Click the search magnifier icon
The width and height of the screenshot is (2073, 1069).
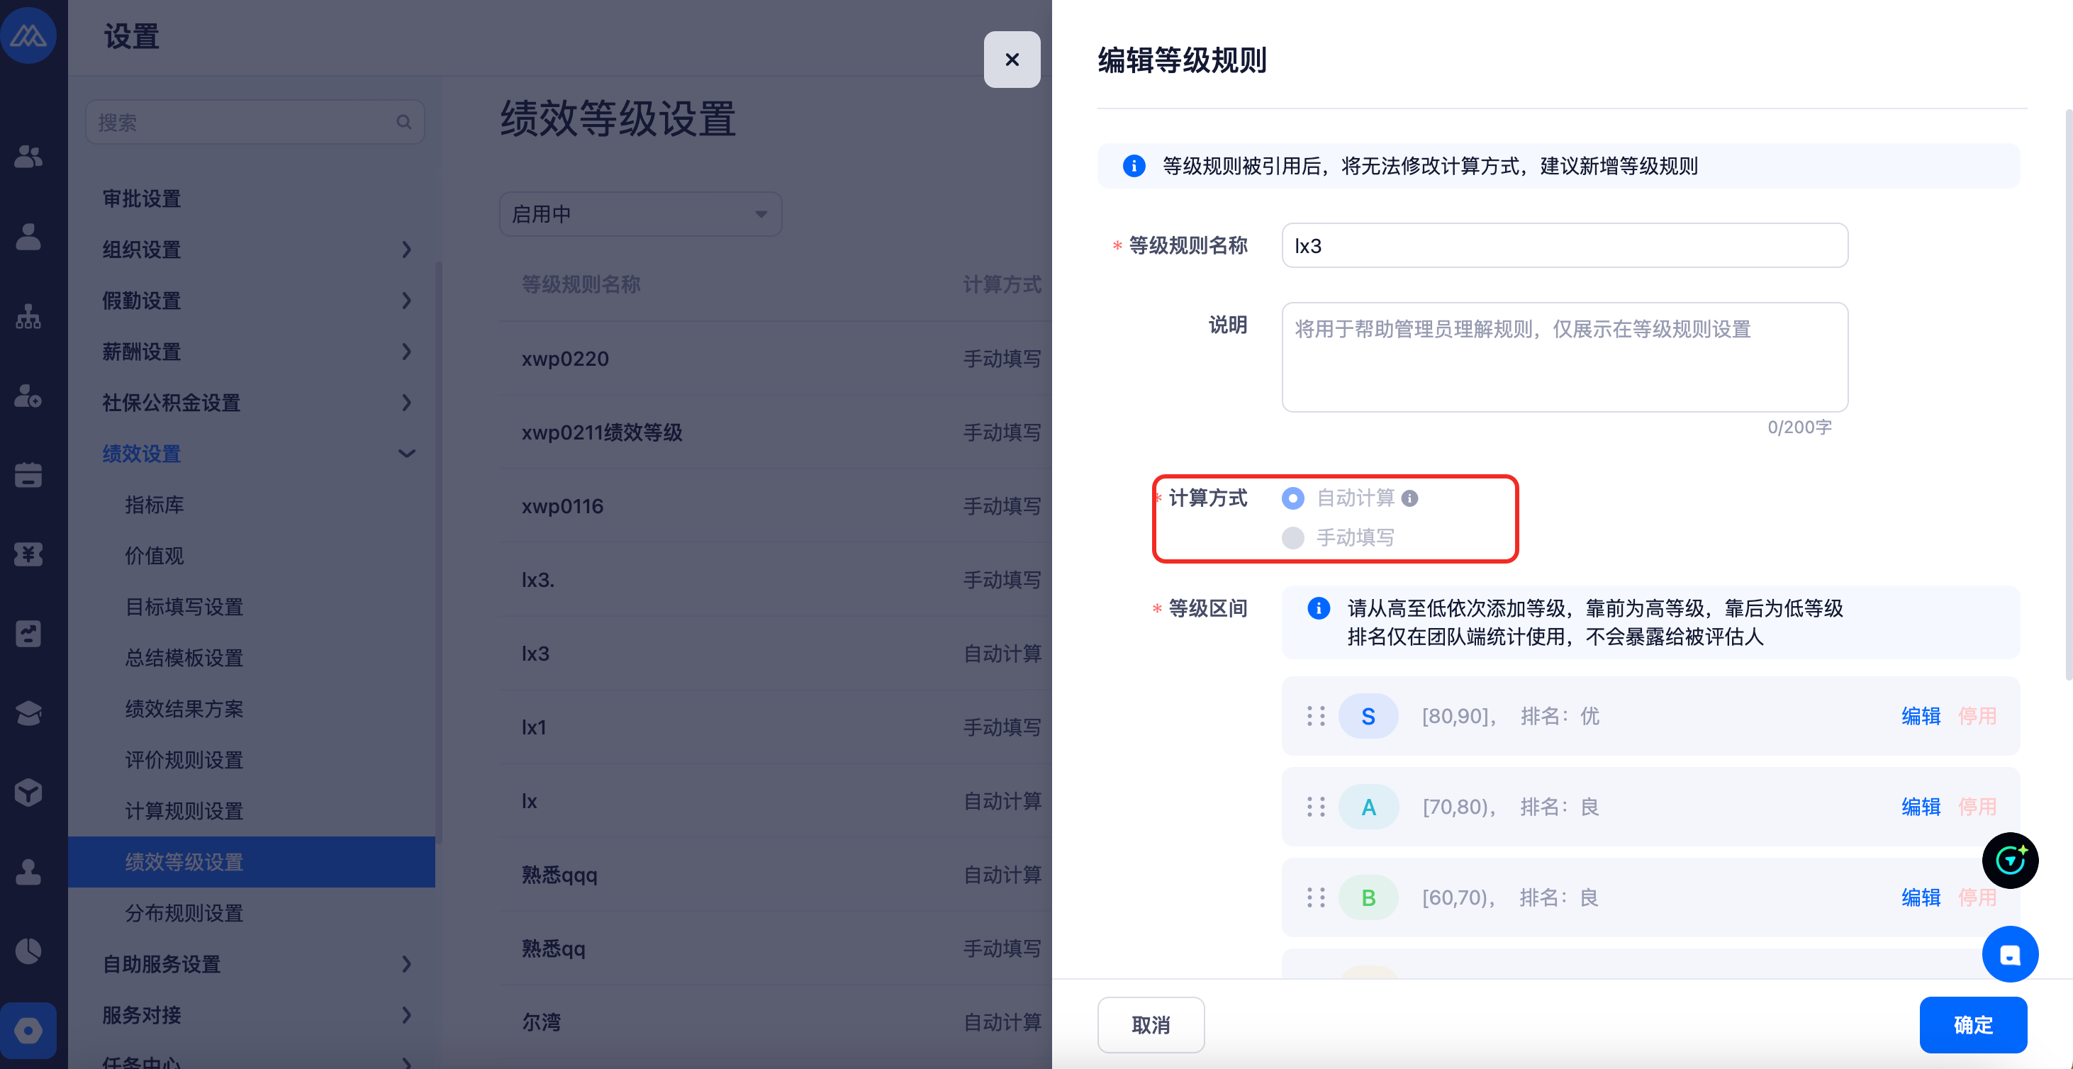tap(404, 122)
